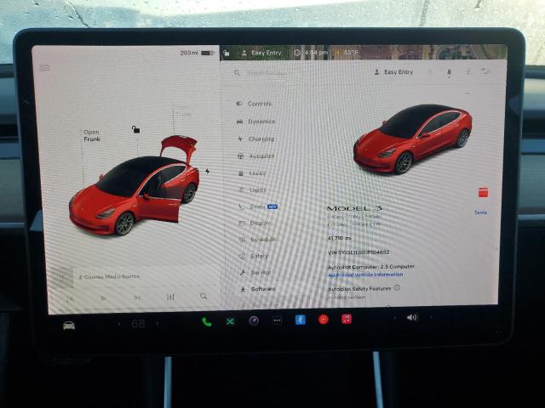Tap the 203 mi battery range indicator

point(197,53)
